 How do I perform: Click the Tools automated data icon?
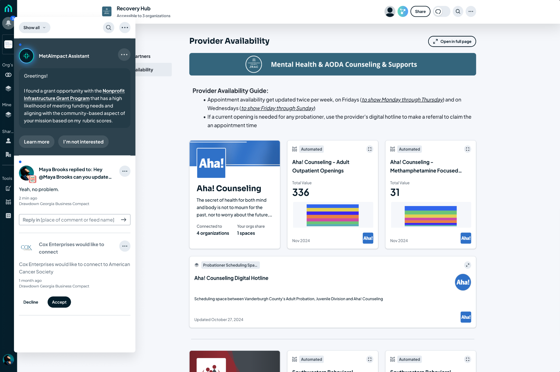pos(8,202)
